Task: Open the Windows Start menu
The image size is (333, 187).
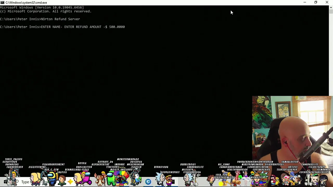Action: [x=6, y=182]
